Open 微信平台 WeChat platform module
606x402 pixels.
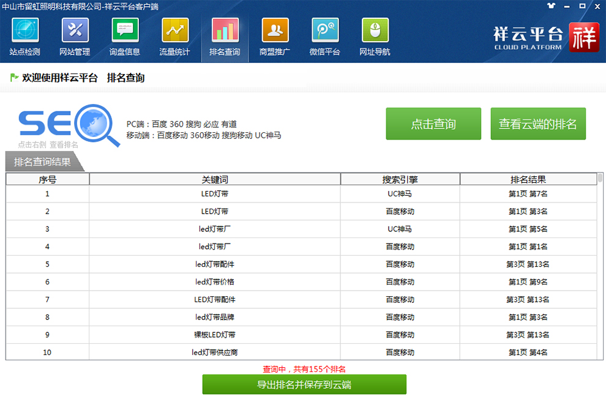point(325,37)
